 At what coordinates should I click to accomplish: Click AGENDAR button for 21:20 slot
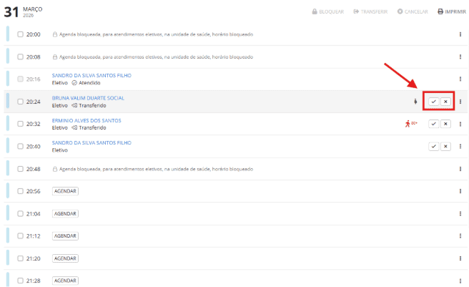tap(65, 258)
